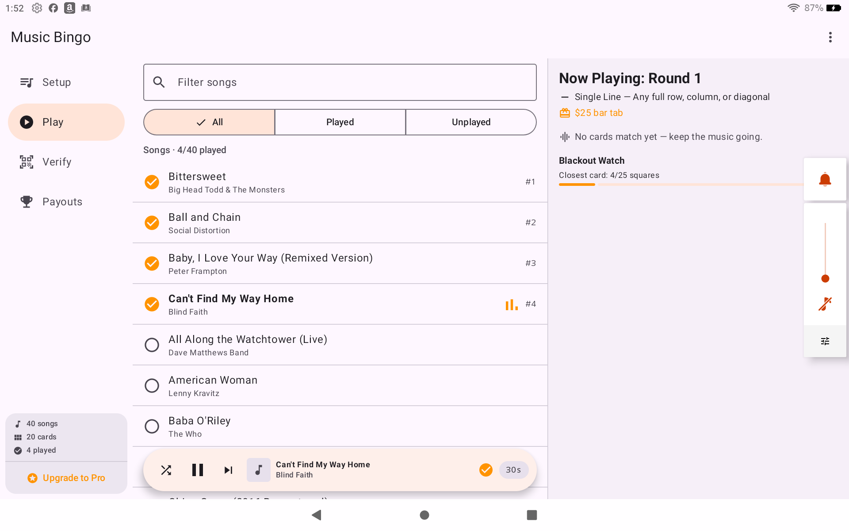Shuffle the song order
The image size is (849, 531).
coord(166,470)
